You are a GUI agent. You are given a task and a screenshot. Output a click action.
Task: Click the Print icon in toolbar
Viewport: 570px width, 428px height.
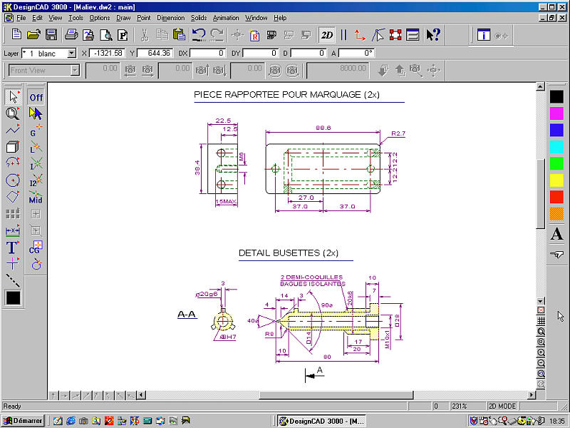(x=71, y=34)
